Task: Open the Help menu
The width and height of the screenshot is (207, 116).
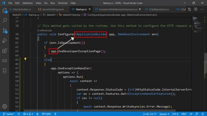Action: (x=73, y=3)
